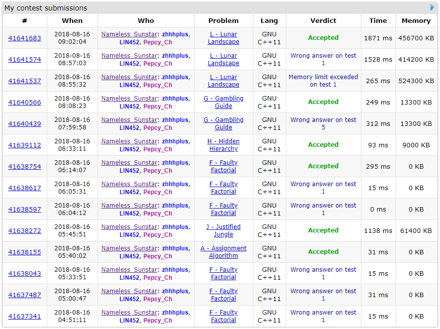The image size is (440, 329).
Task: Open submission 41641574
Action: (x=24, y=60)
